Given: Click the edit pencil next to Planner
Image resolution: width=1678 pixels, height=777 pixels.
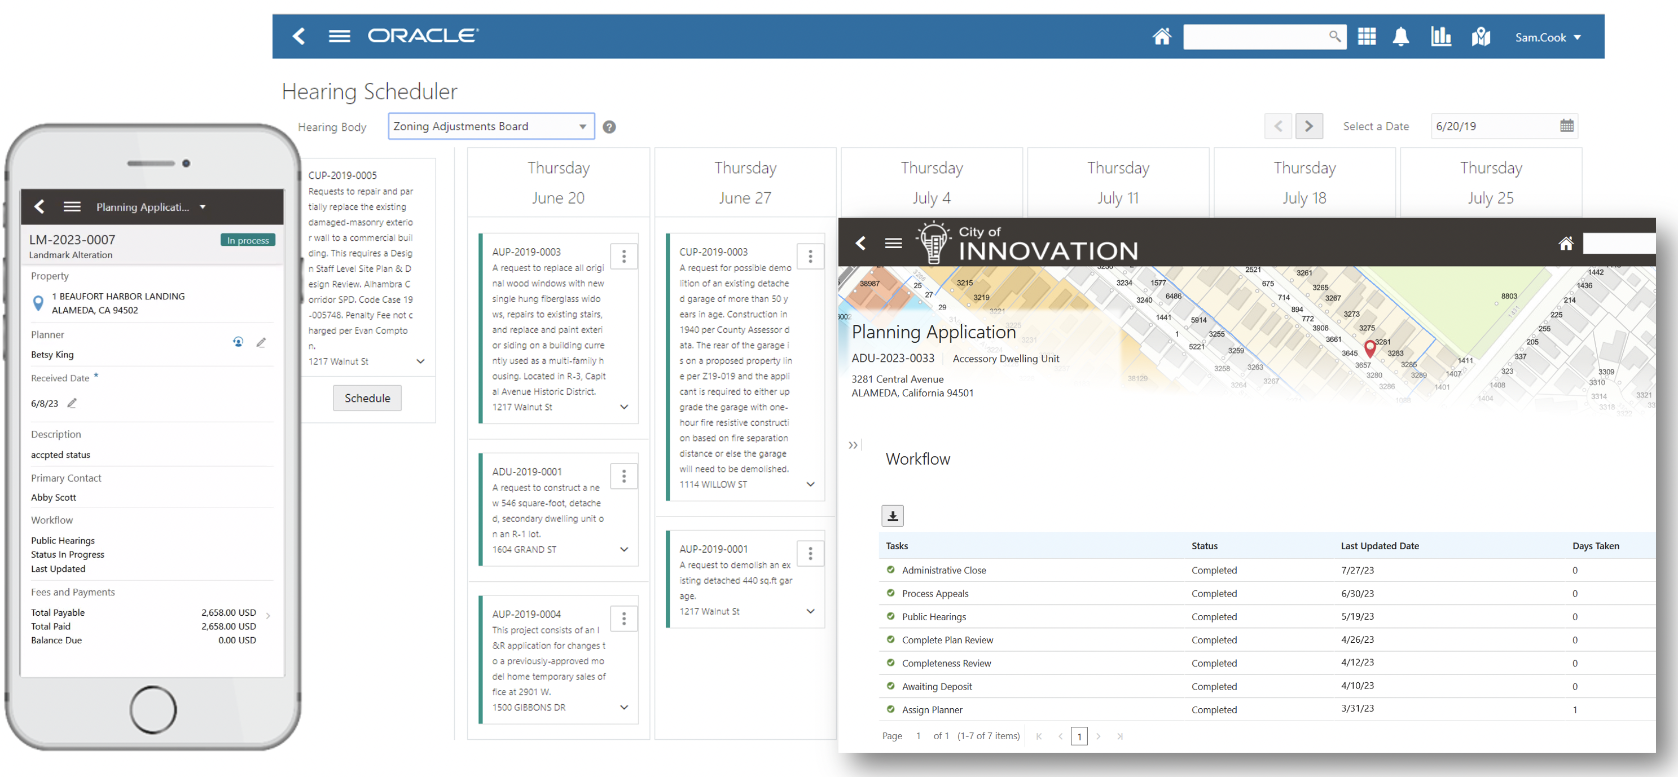Looking at the screenshot, I should [261, 342].
